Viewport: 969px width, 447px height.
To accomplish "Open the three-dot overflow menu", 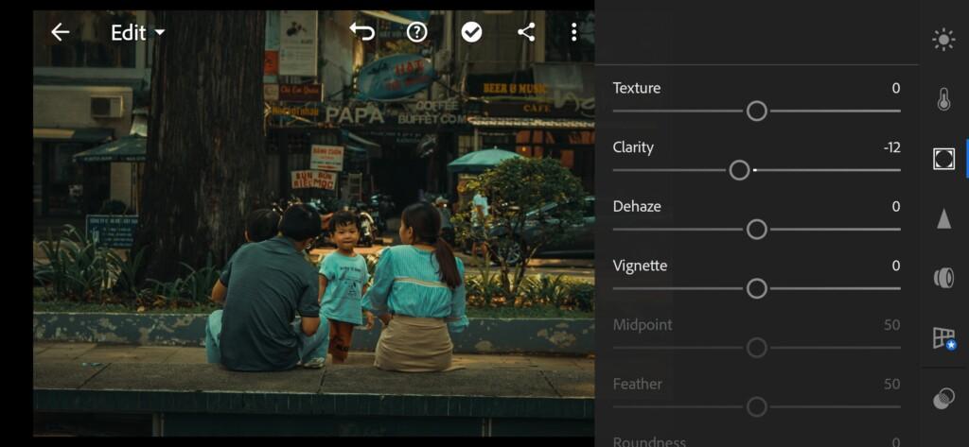I will coord(574,32).
